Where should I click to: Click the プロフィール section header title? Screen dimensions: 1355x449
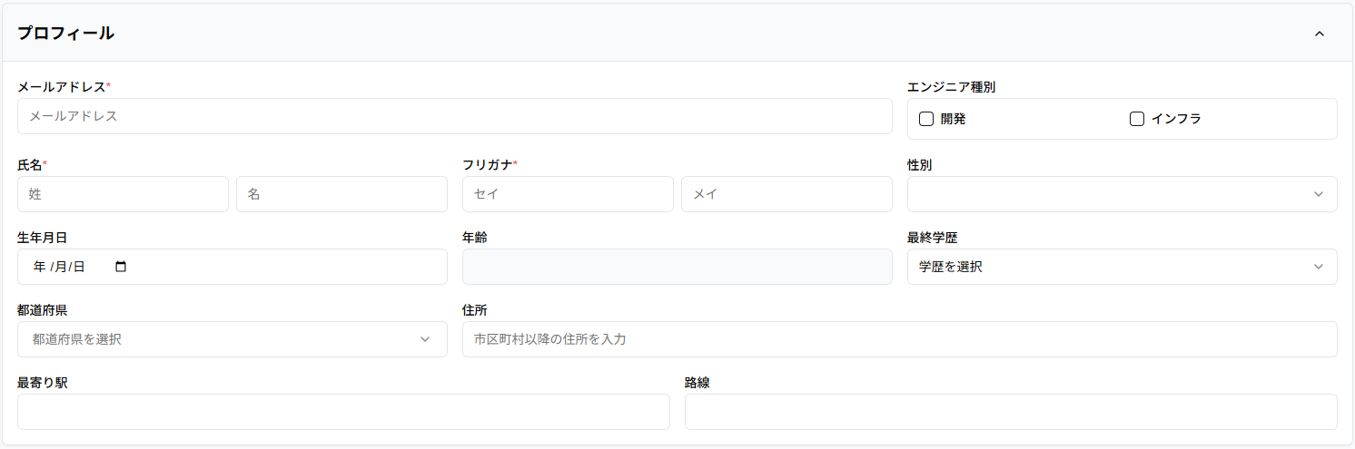[x=66, y=34]
